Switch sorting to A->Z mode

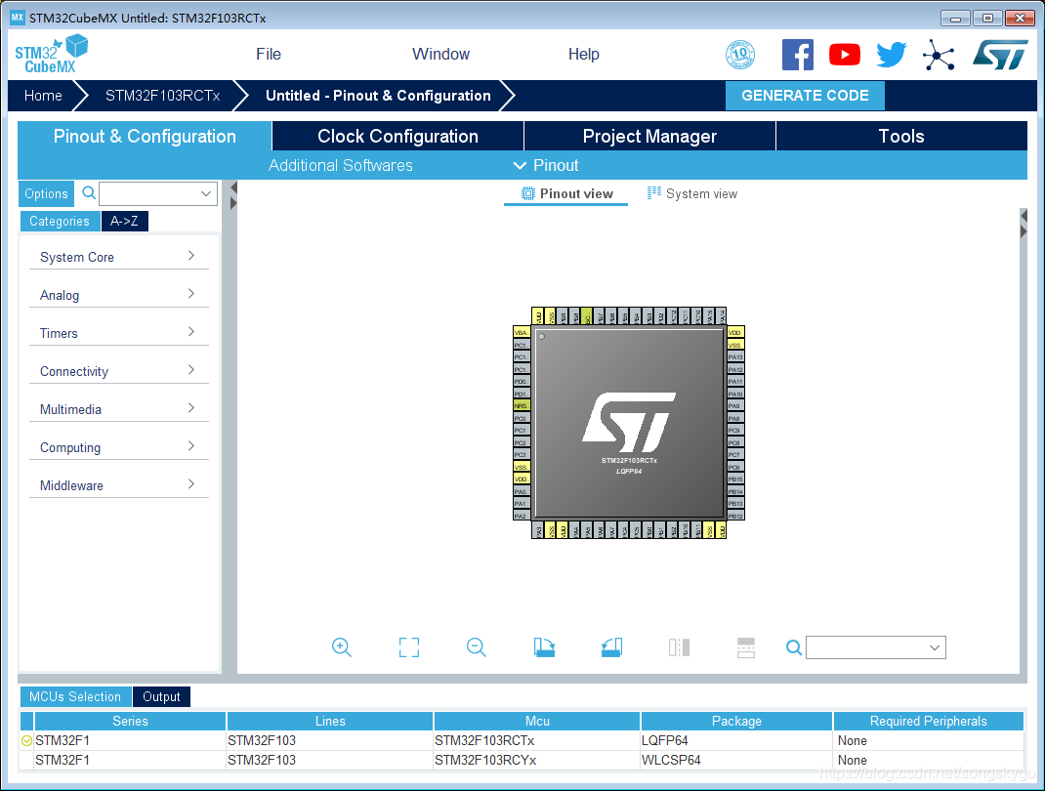pos(124,222)
